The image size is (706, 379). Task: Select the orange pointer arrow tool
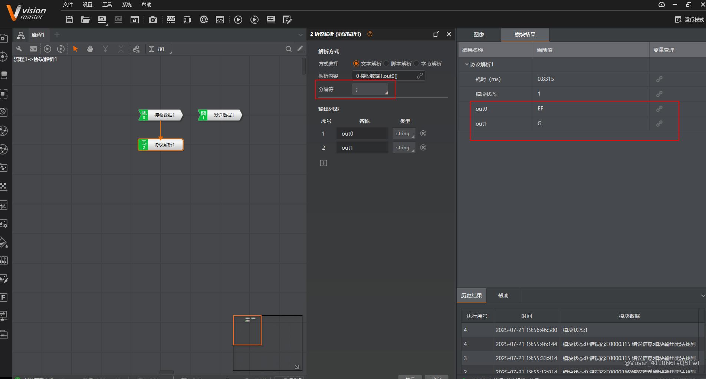tap(75, 49)
